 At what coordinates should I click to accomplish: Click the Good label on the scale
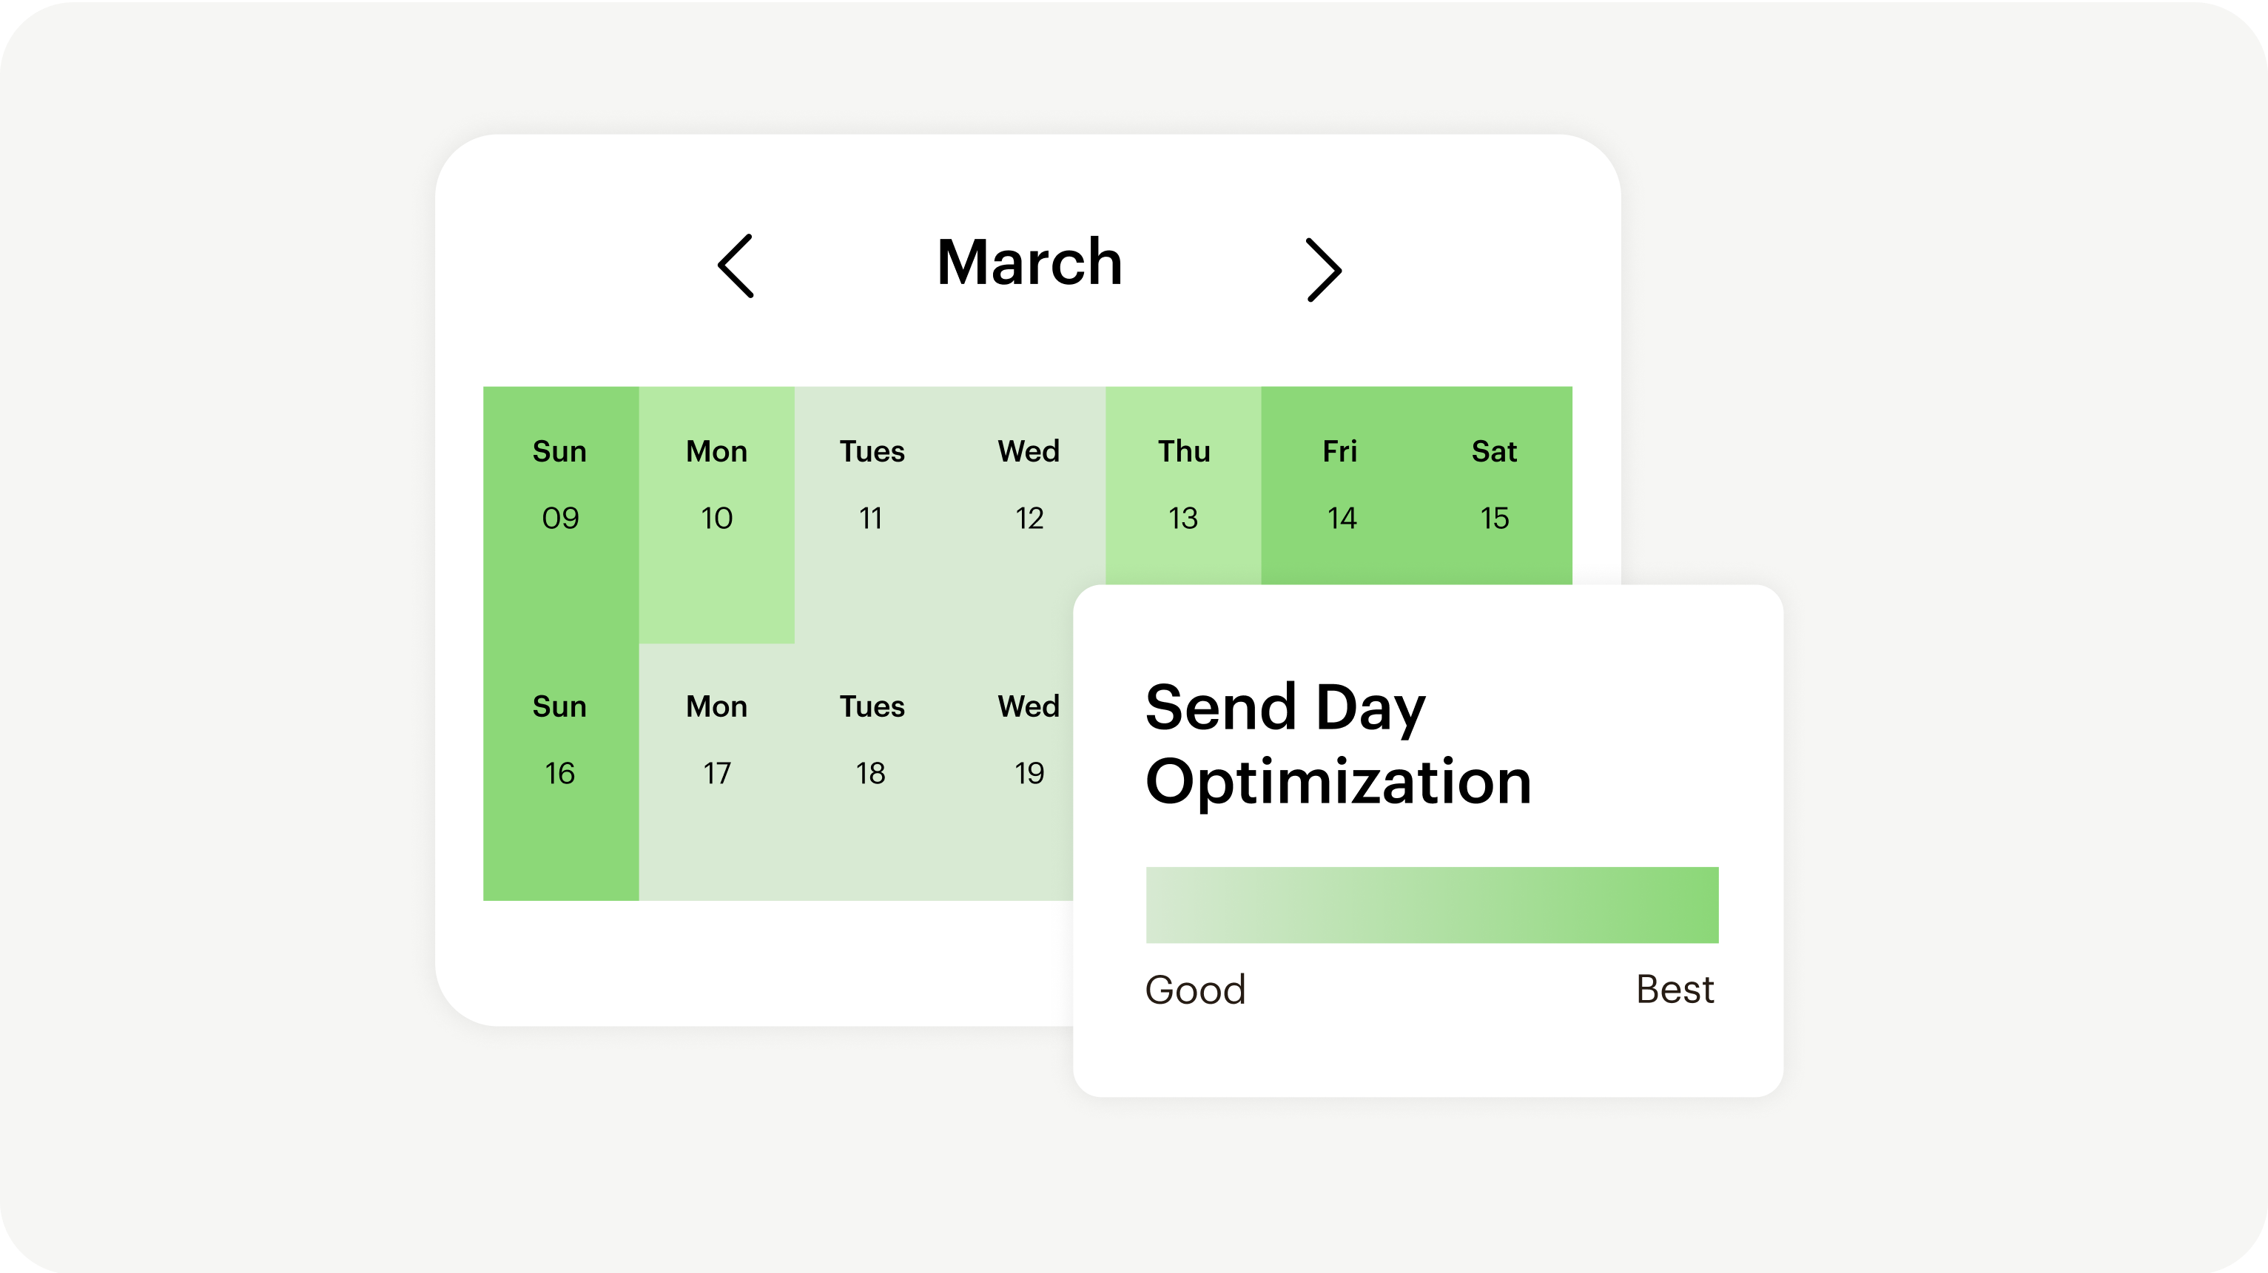[1196, 989]
